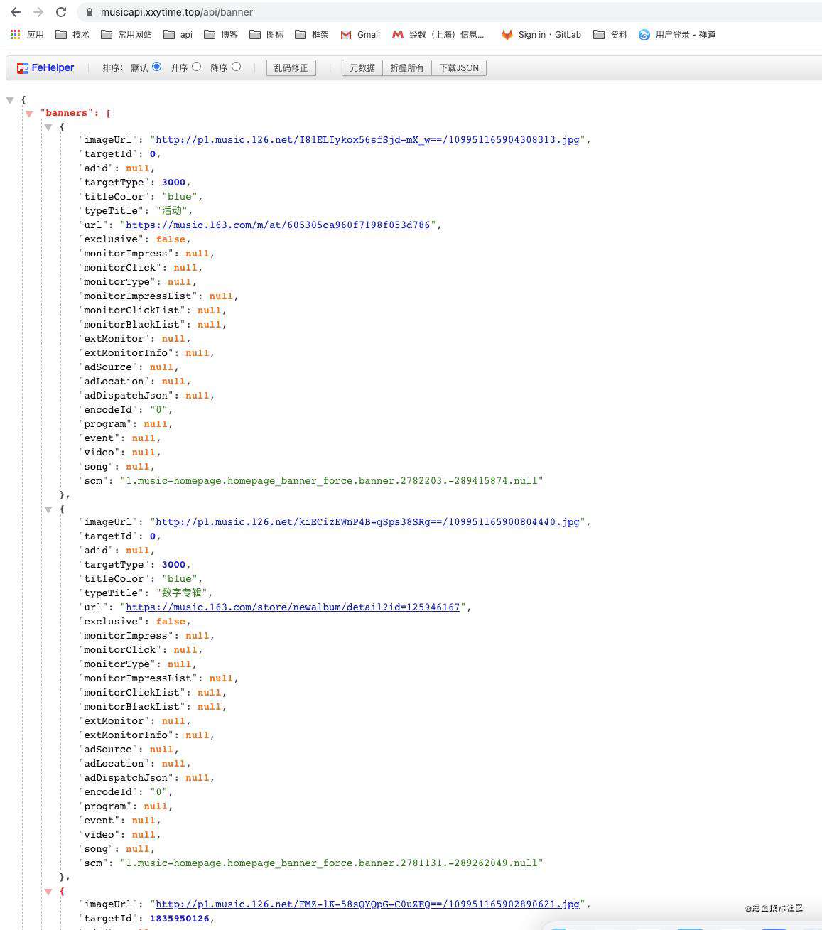This screenshot has width=822, height=930.
Task: Open the newalbum detail id=125946167 link
Action: tap(293, 607)
